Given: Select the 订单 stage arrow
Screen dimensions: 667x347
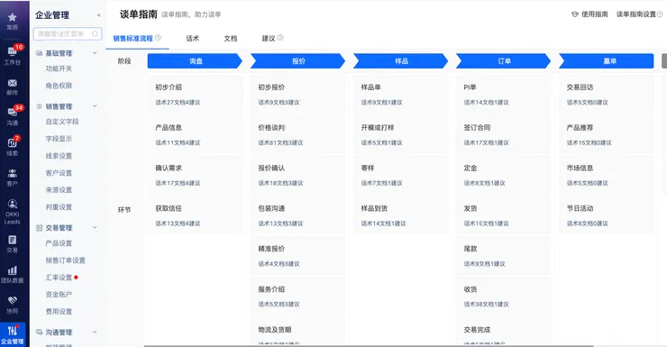Looking at the screenshot, I should pyautogui.click(x=504, y=60).
